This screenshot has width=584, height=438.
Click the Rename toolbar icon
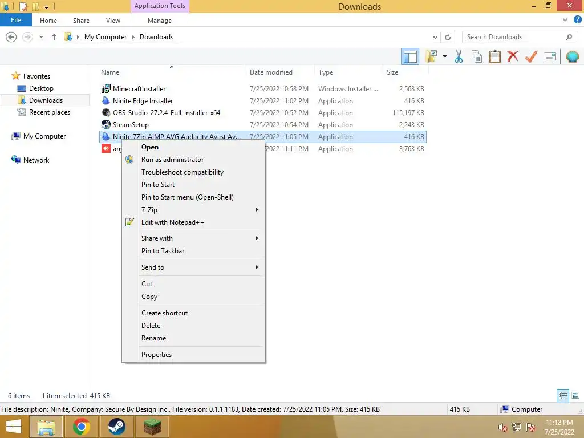pyautogui.click(x=550, y=56)
